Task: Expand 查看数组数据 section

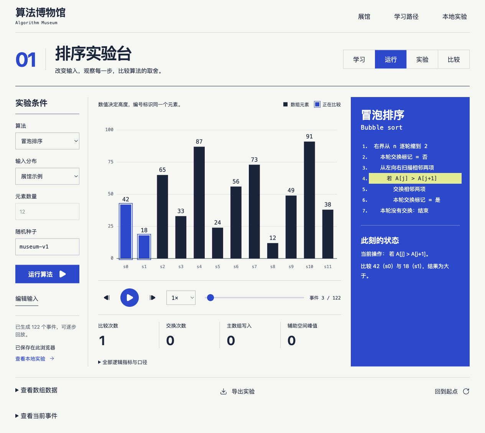Action: point(36,390)
